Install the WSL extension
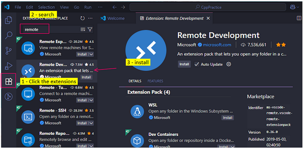This screenshot has height=149, width=304. point(228,118)
